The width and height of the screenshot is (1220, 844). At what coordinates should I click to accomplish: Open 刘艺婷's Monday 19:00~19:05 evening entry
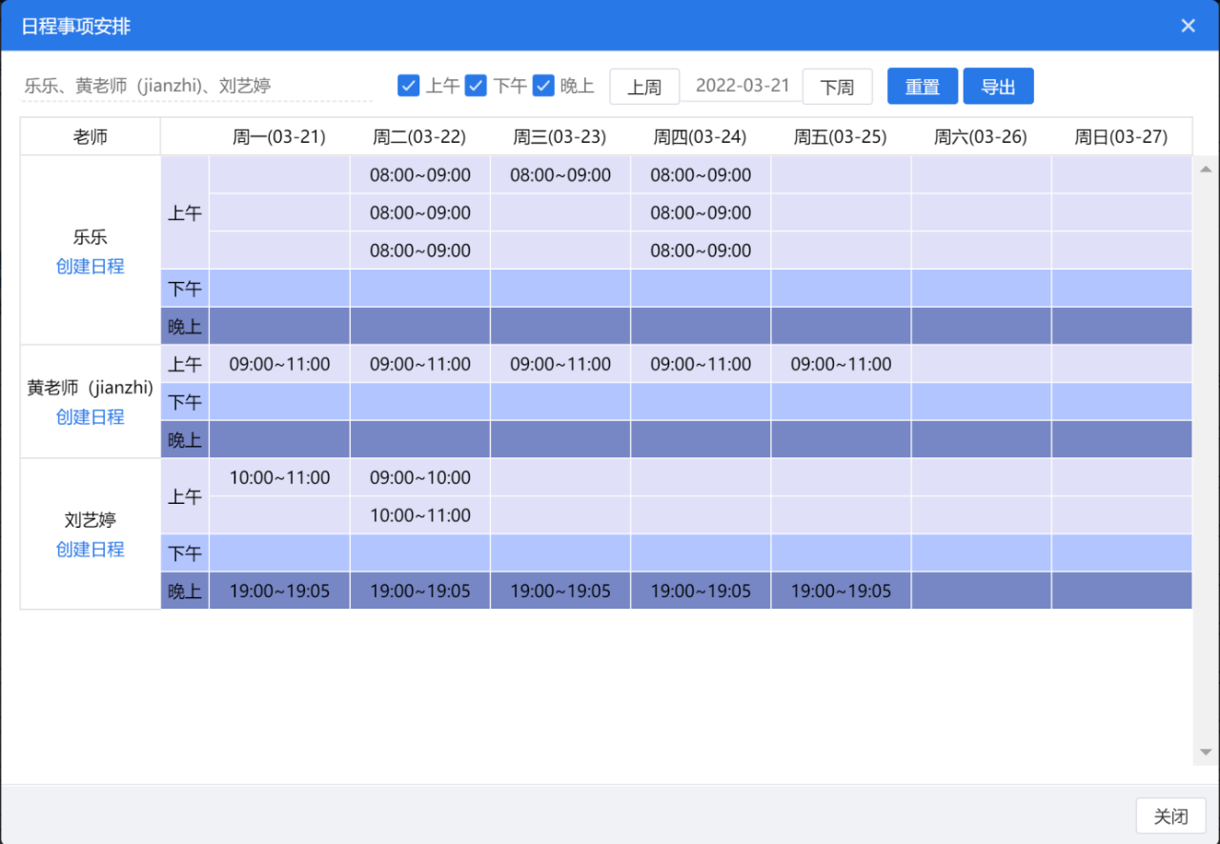[x=279, y=591]
